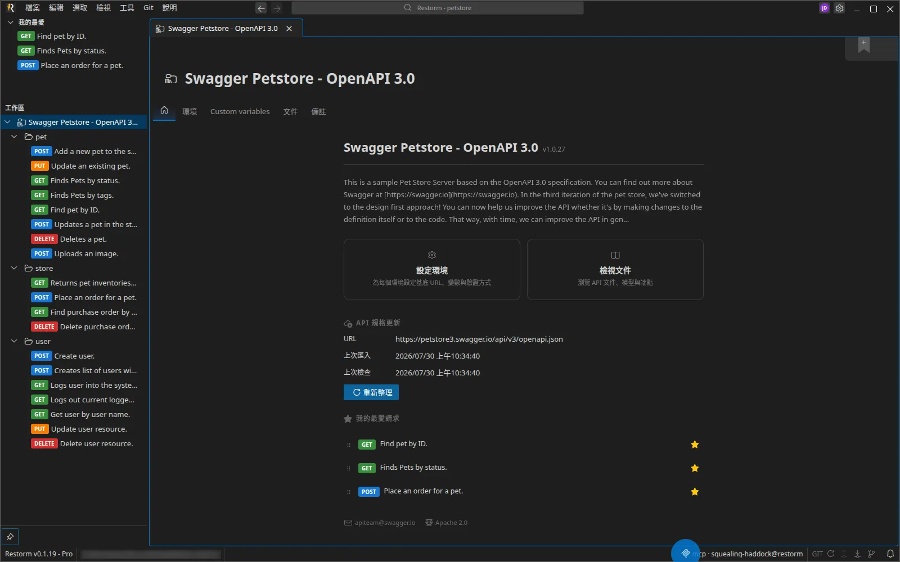Click drag handle beside Finds Pets by status
This screenshot has width=900, height=562.
(x=349, y=468)
